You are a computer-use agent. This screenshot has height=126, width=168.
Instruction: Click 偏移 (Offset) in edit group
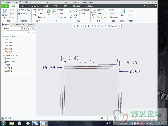tap(112, 10)
